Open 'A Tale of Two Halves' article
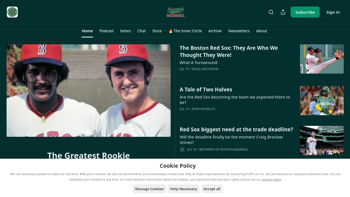The height and width of the screenshot is (197, 350). pos(206,89)
